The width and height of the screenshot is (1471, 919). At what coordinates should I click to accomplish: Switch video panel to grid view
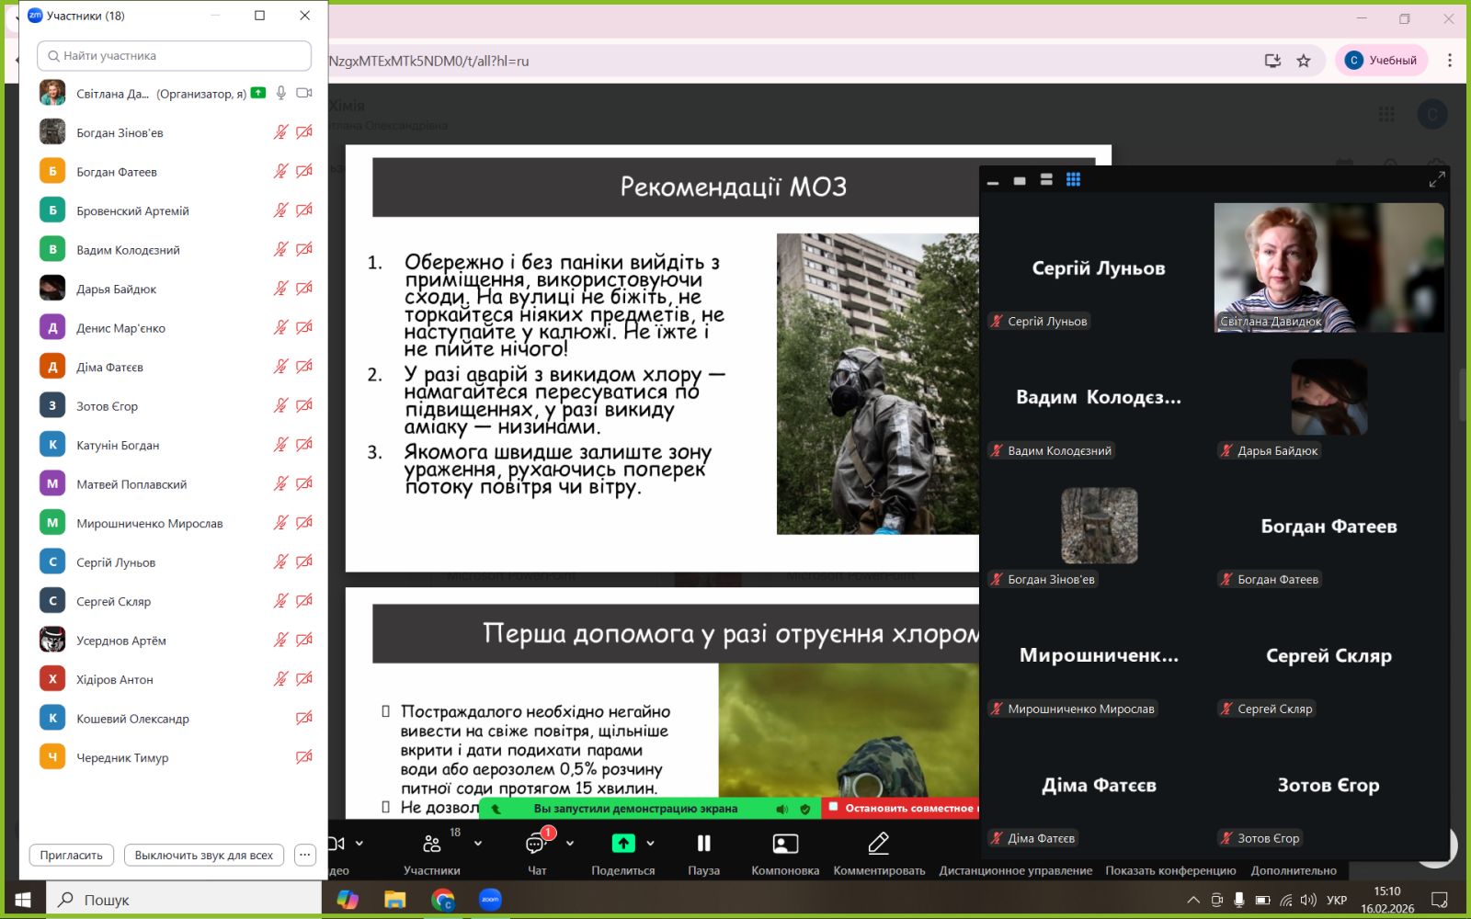click(1073, 180)
